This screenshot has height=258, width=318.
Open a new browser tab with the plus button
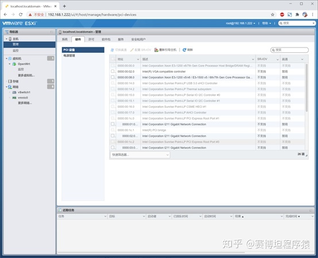(64, 6)
